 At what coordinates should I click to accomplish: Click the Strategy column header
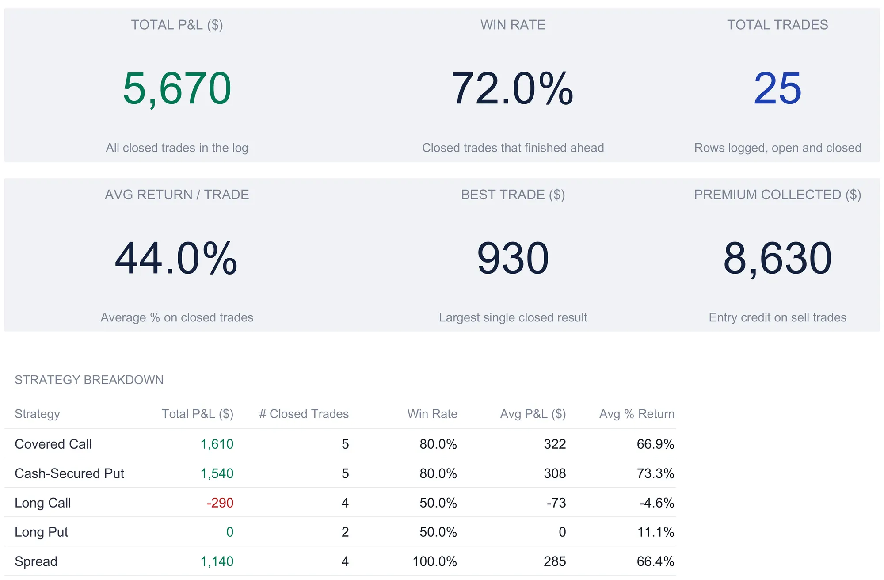[x=37, y=414]
